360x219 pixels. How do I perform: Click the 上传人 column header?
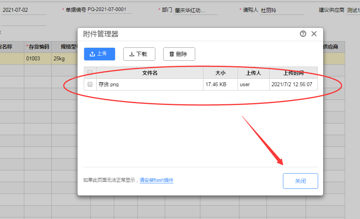tap(254, 73)
